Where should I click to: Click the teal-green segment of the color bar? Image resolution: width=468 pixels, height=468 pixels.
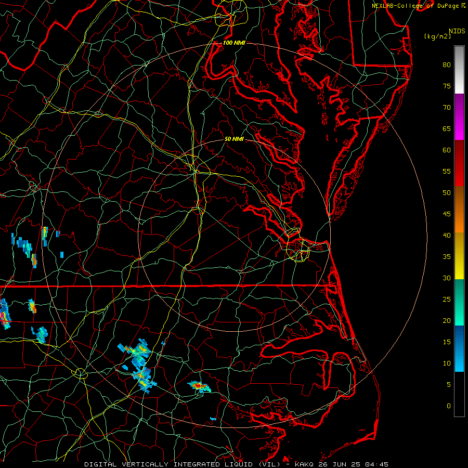pos(459,302)
